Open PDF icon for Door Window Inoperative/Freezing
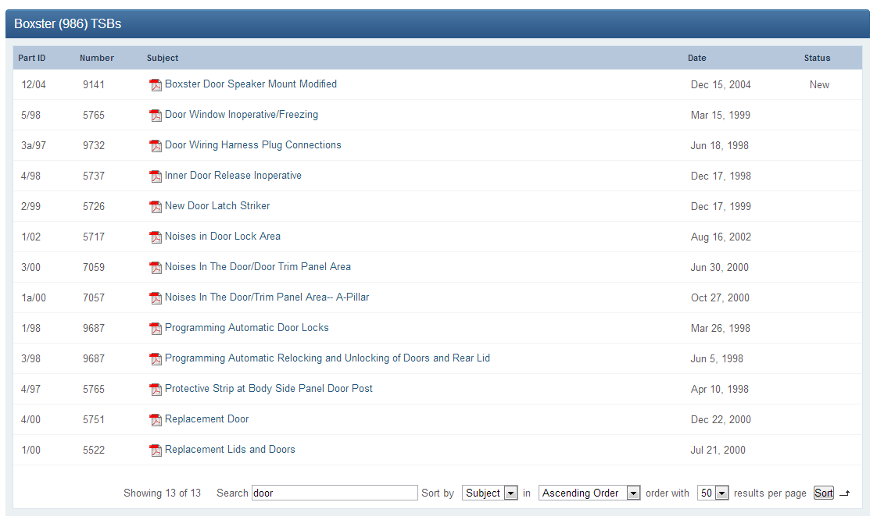 pyautogui.click(x=156, y=116)
